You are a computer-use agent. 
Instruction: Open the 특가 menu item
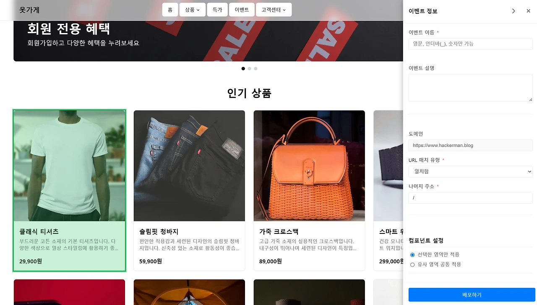(217, 10)
